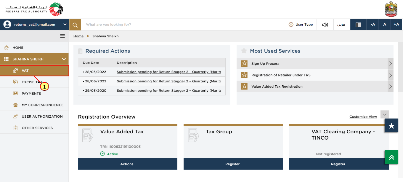Click the Most Used Services star icon
The width and height of the screenshot is (403, 192).
pyautogui.click(x=244, y=51)
